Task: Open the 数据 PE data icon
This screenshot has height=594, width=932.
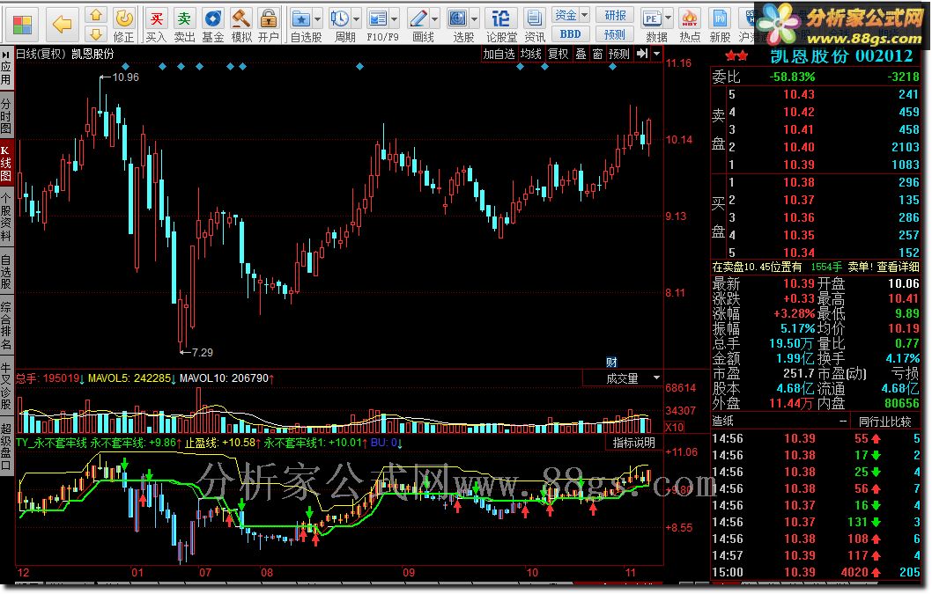Action: pyautogui.click(x=652, y=19)
